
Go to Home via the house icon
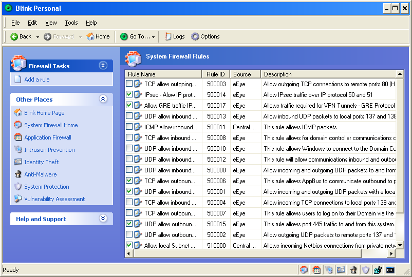point(90,36)
